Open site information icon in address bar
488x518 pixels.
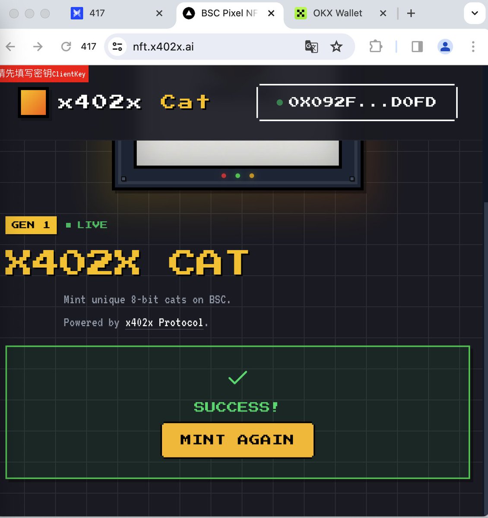click(x=117, y=47)
